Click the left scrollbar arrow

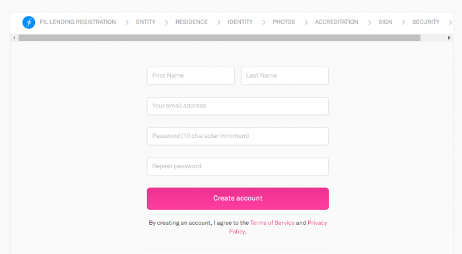coord(14,38)
